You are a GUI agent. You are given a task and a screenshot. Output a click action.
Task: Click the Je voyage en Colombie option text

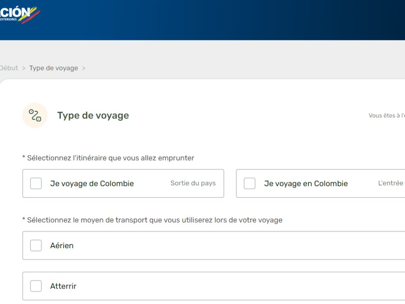tap(306, 184)
